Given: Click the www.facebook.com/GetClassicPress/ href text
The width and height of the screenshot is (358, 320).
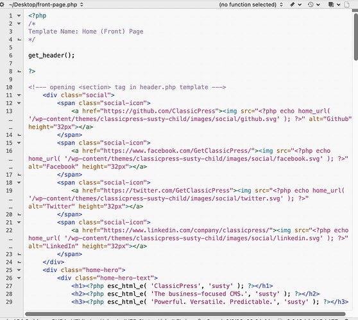Looking at the screenshot, I should 178,151.
